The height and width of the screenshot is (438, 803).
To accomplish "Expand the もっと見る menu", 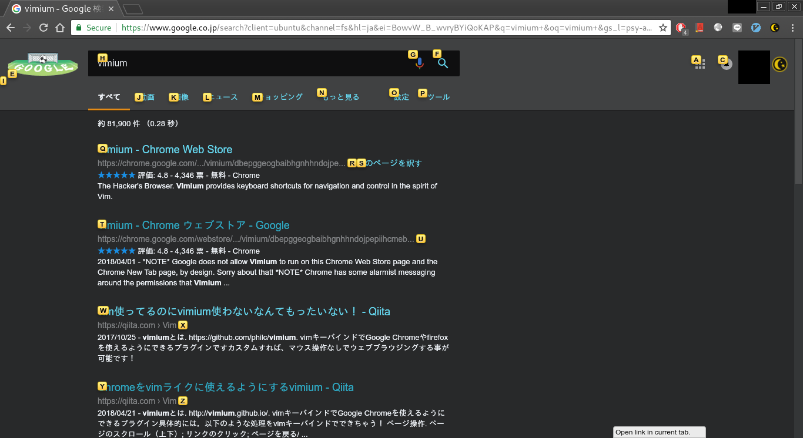I will click(x=340, y=97).
